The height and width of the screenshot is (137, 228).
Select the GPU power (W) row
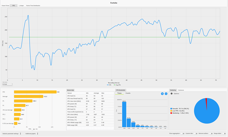[90, 117]
